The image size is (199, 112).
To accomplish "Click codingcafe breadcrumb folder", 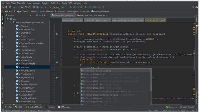I will [72, 12].
